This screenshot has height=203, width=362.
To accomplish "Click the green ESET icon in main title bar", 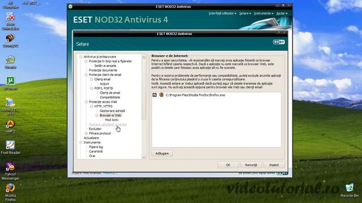I will pyautogui.click(x=70, y=6).
